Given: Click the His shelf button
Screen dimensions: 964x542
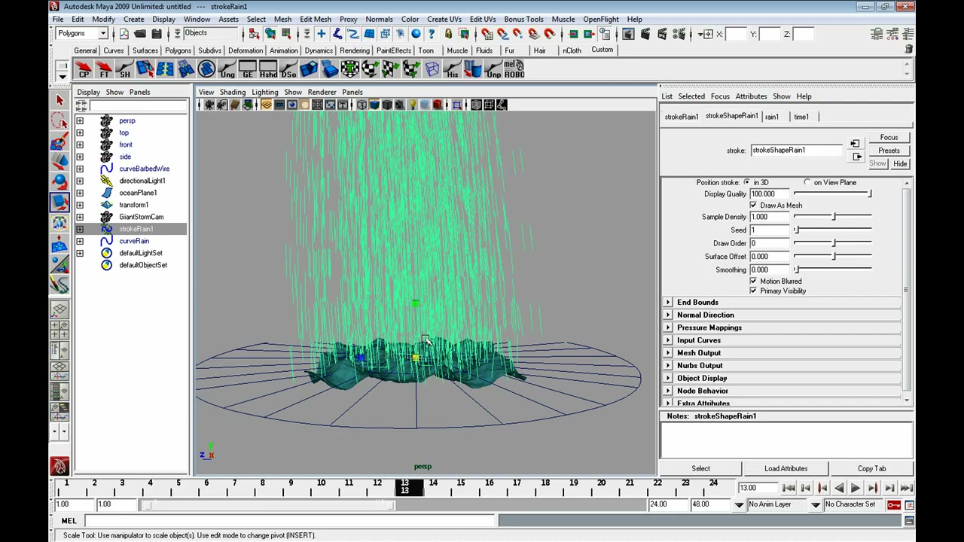Looking at the screenshot, I should tap(452, 70).
